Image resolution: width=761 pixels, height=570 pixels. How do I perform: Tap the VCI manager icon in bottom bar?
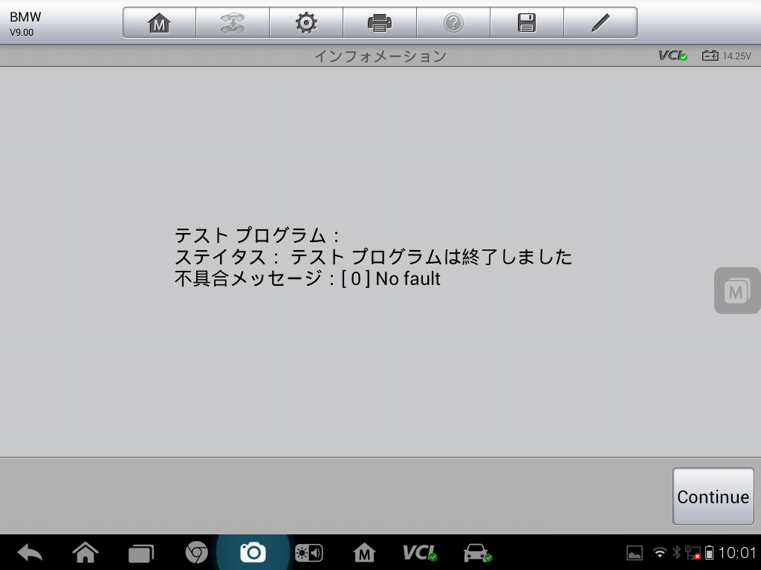[420, 552]
